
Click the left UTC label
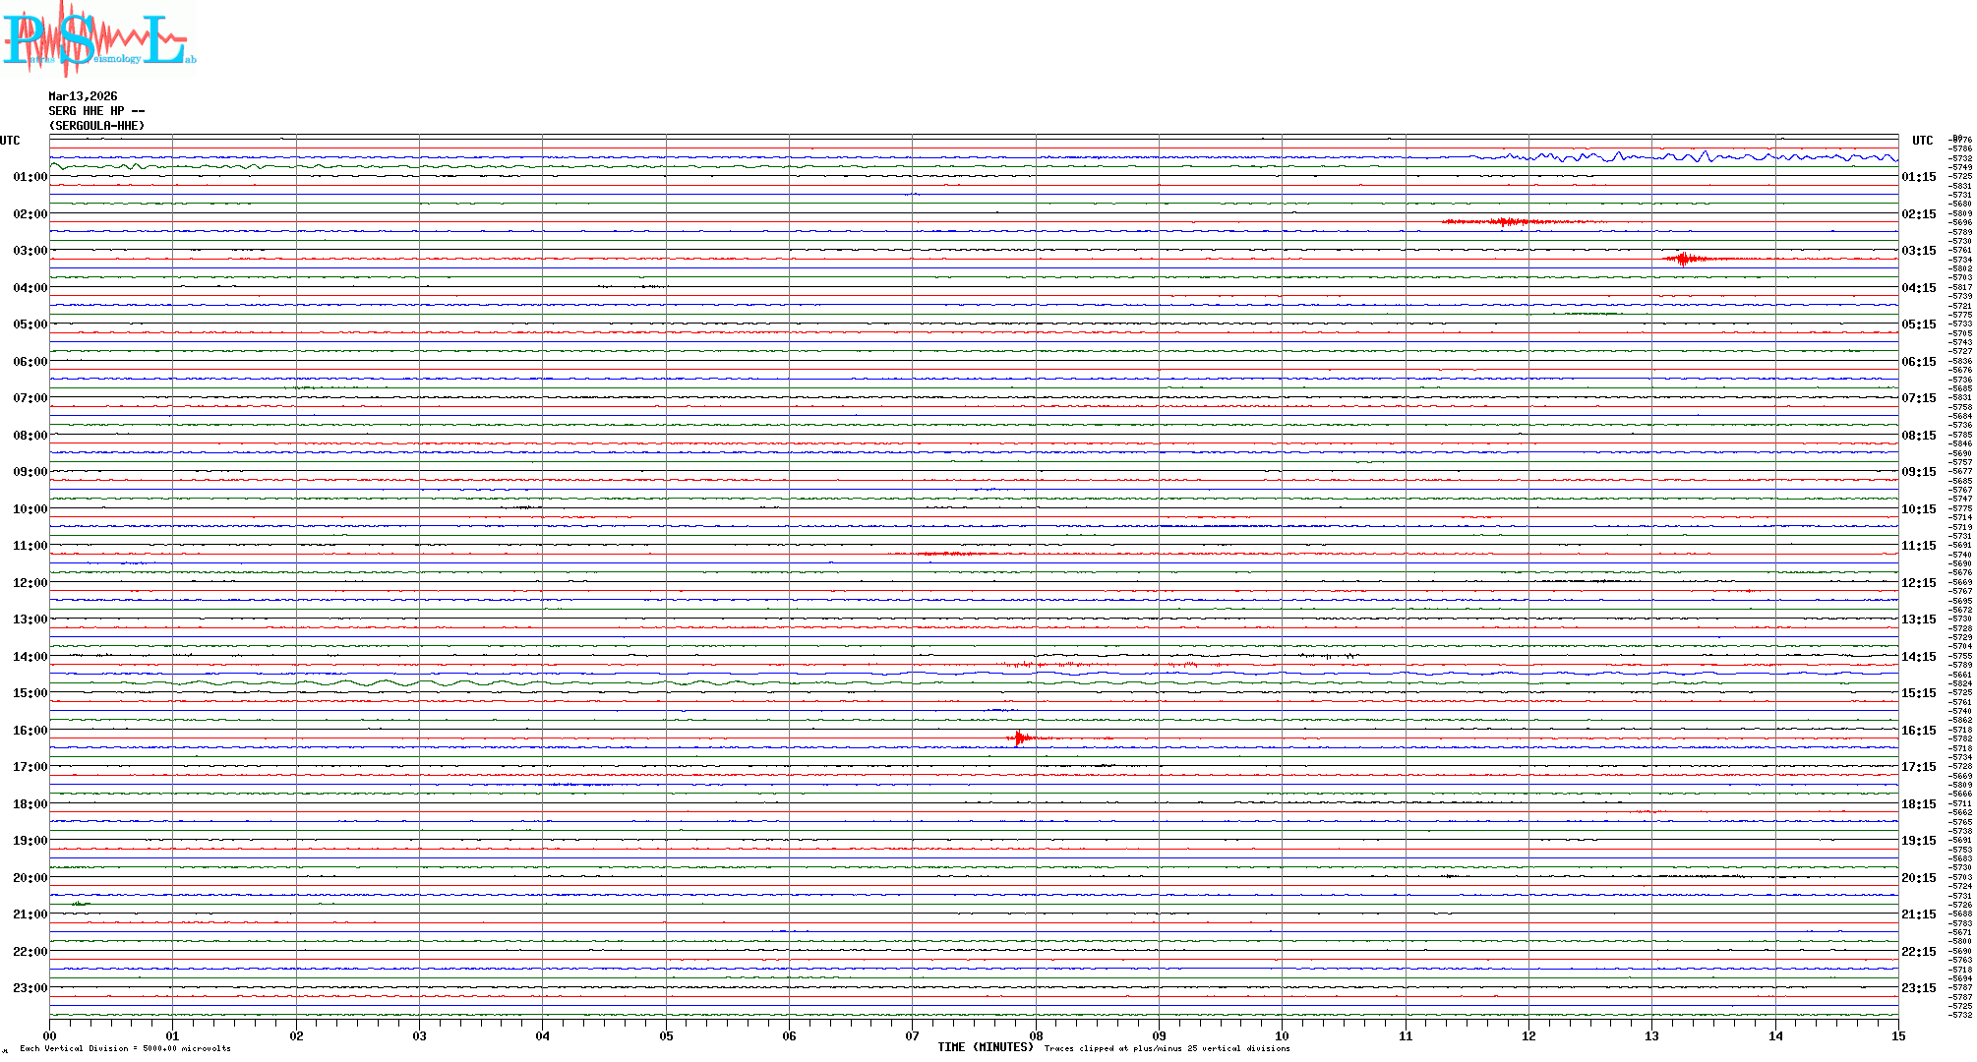pos(10,141)
